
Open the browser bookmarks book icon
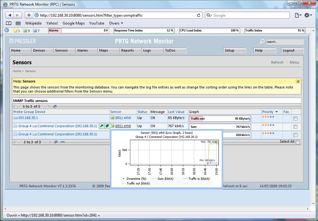click(x=9, y=23)
